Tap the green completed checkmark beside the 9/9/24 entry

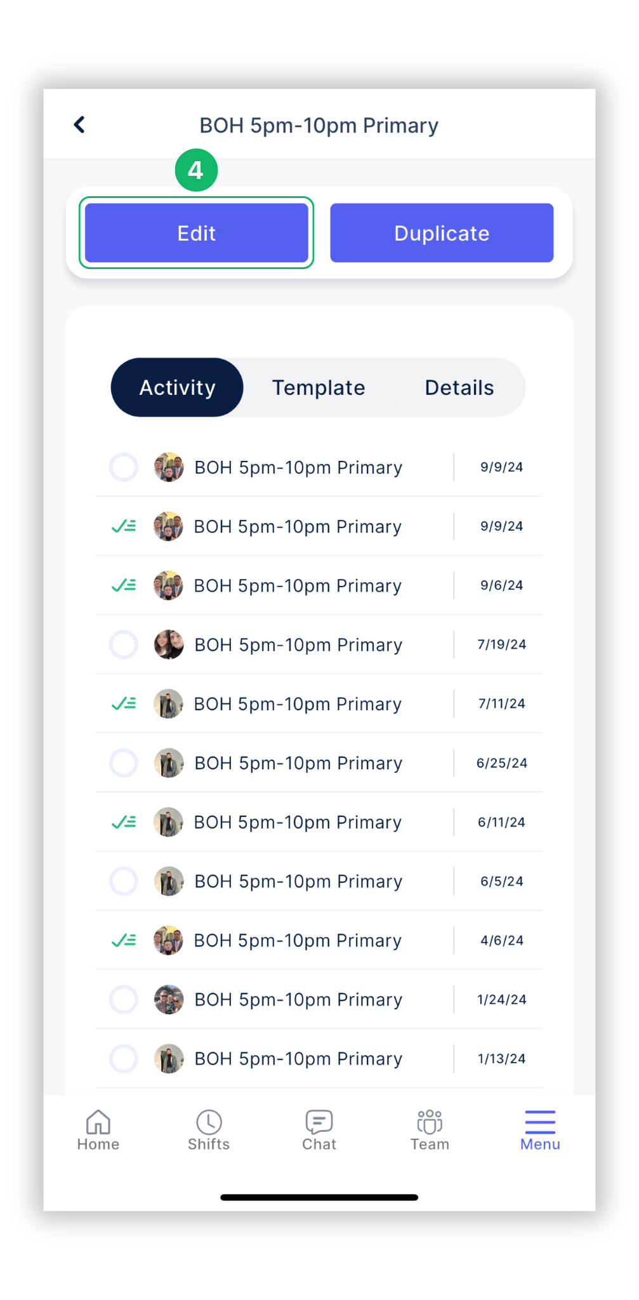pos(124,526)
